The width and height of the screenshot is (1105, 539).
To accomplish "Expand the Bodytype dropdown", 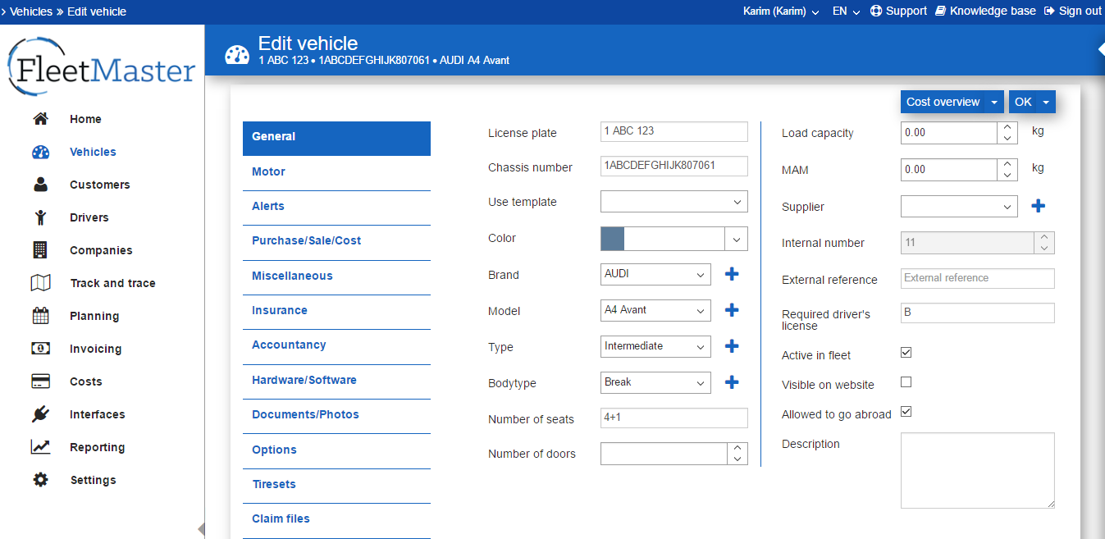I will (655, 382).
